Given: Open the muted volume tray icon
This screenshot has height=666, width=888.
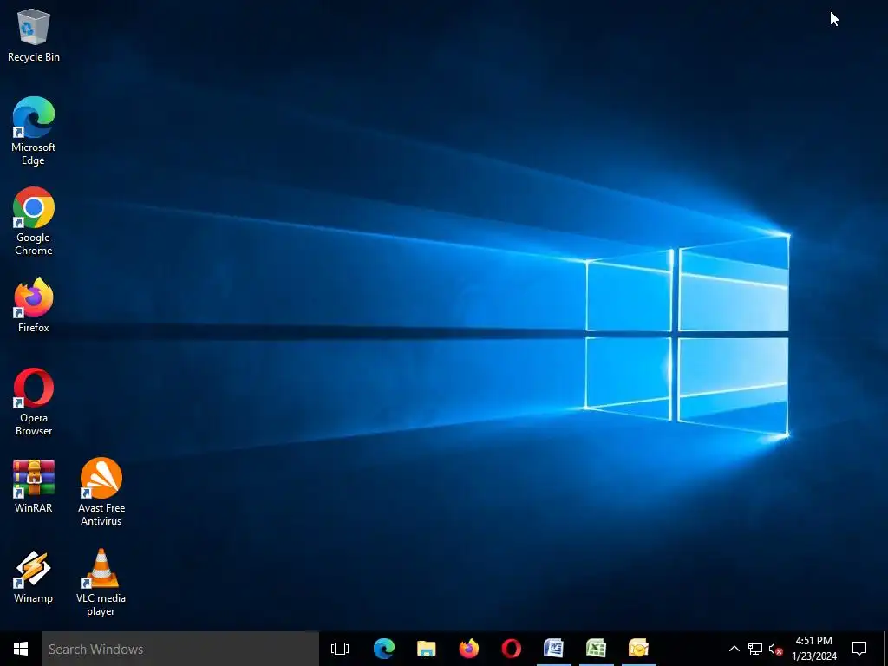Looking at the screenshot, I should pyautogui.click(x=775, y=649).
